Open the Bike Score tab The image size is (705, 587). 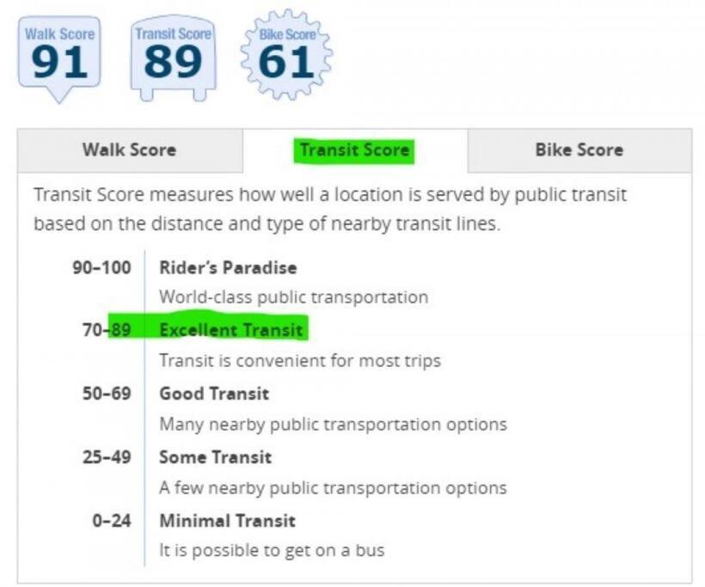pyautogui.click(x=579, y=150)
